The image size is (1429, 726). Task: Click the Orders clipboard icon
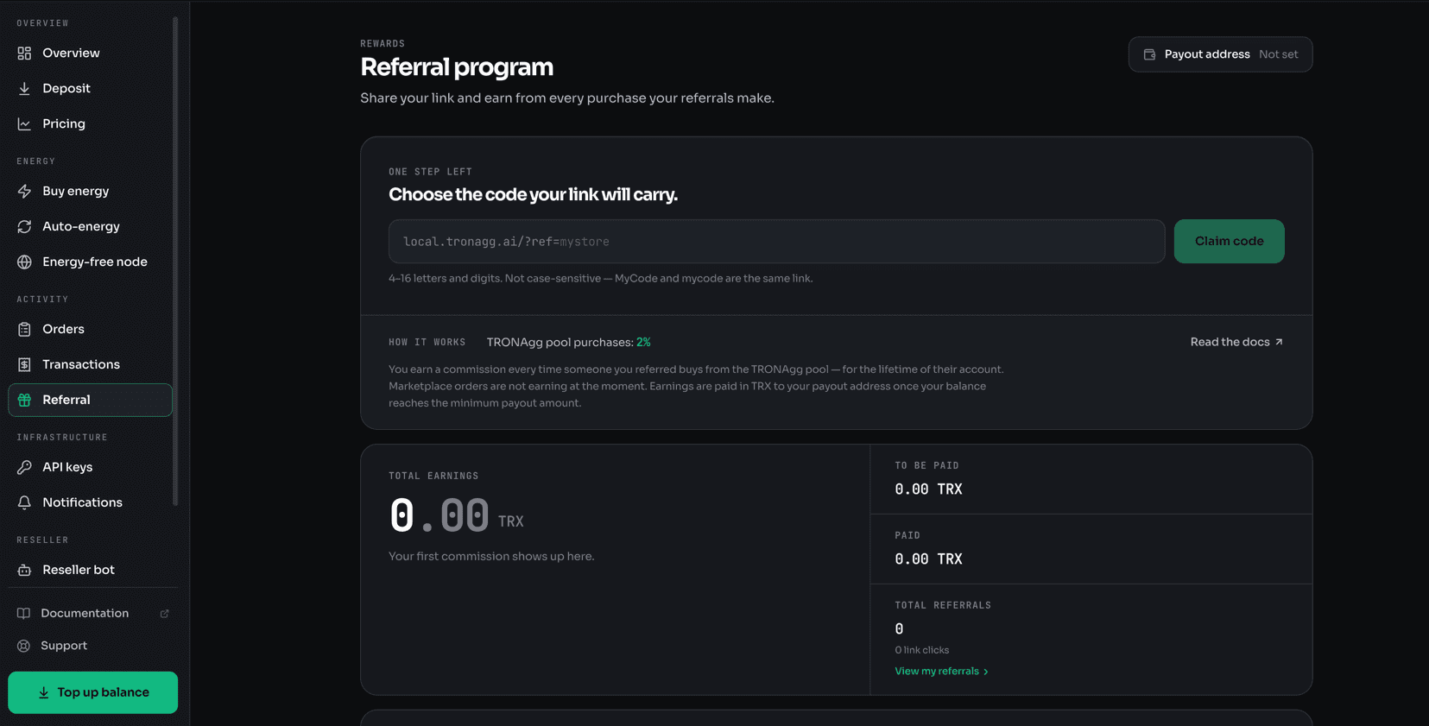(24, 330)
